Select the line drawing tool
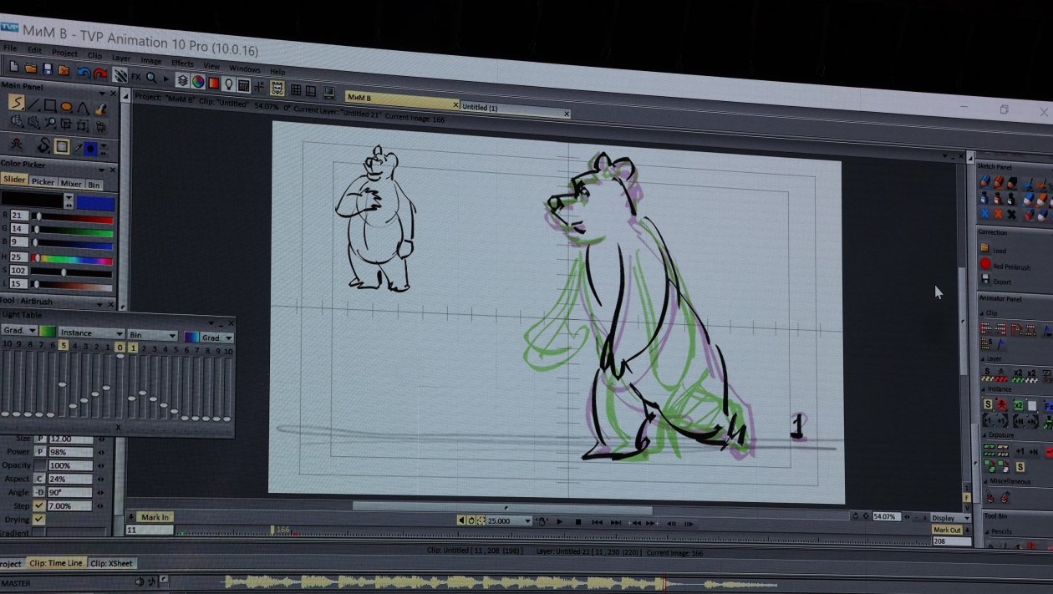 33,105
